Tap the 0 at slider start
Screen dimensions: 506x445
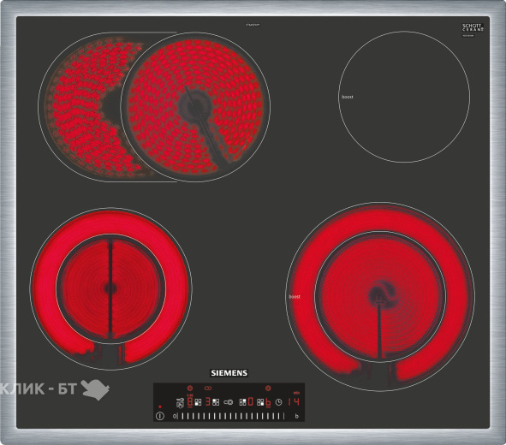click(x=175, y=416)
